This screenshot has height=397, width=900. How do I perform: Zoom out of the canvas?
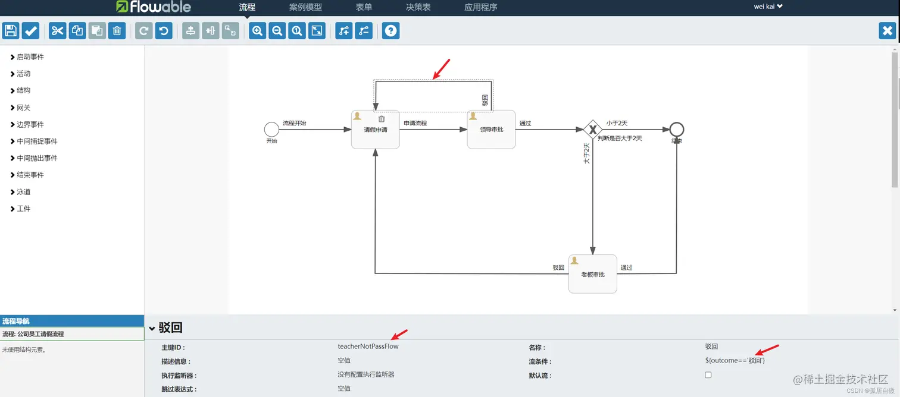(x=277, y=31)
